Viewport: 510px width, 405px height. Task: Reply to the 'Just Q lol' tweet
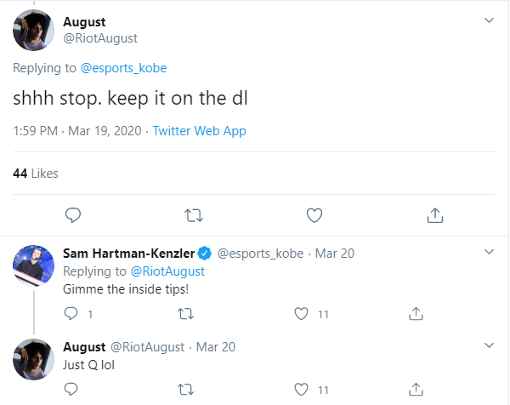(x=71, y=390)
